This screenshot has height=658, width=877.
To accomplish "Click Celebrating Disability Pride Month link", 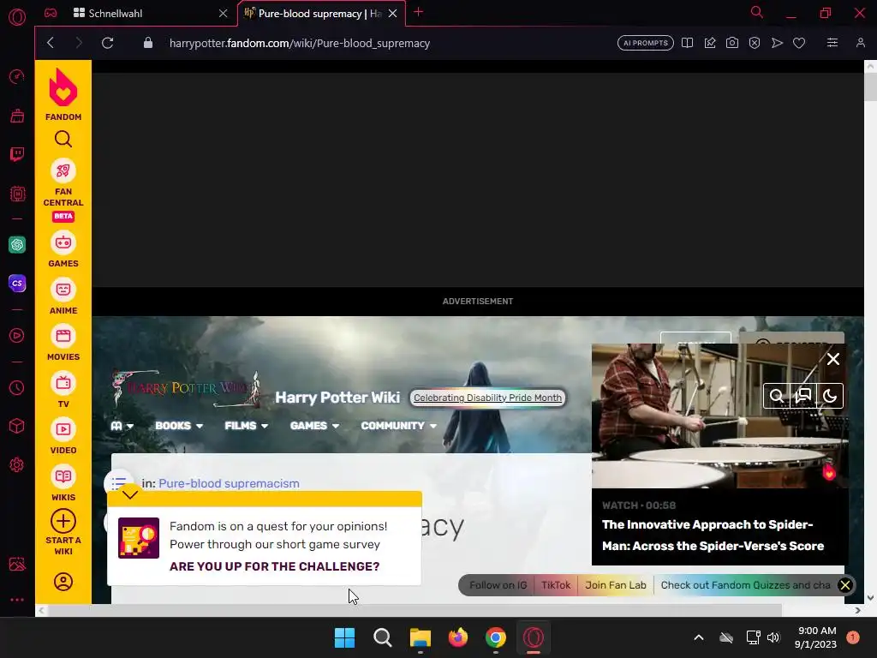I will coord(487,398).
